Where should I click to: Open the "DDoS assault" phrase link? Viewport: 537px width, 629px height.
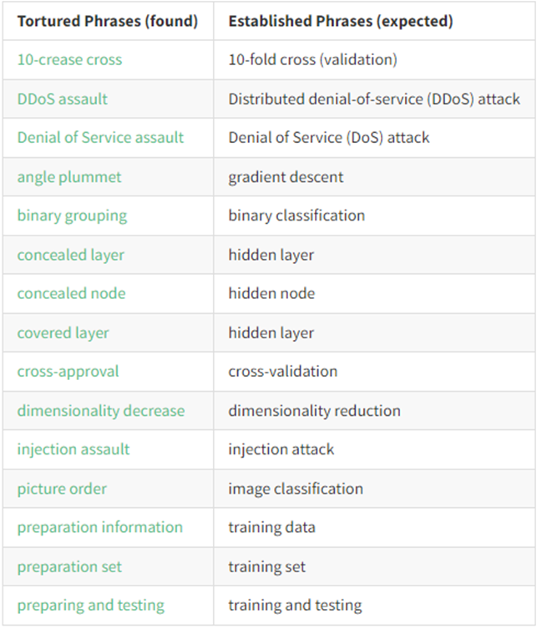coord(63,99)
